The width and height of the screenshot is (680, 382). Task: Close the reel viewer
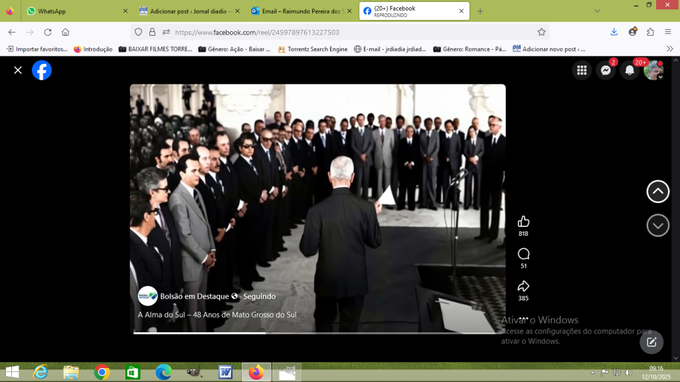(18, 70)
